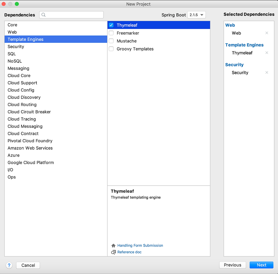Image resolution: width=278 pixels, height=274 pixels.
Task: Select the Cloud Contract category
Action: point(56,134)
